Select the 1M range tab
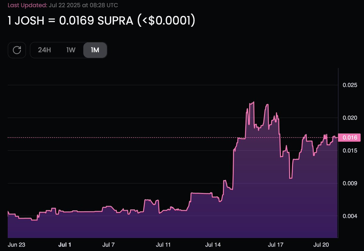The height and width of the screenshot is (251, 364). (x=95, y=50)
